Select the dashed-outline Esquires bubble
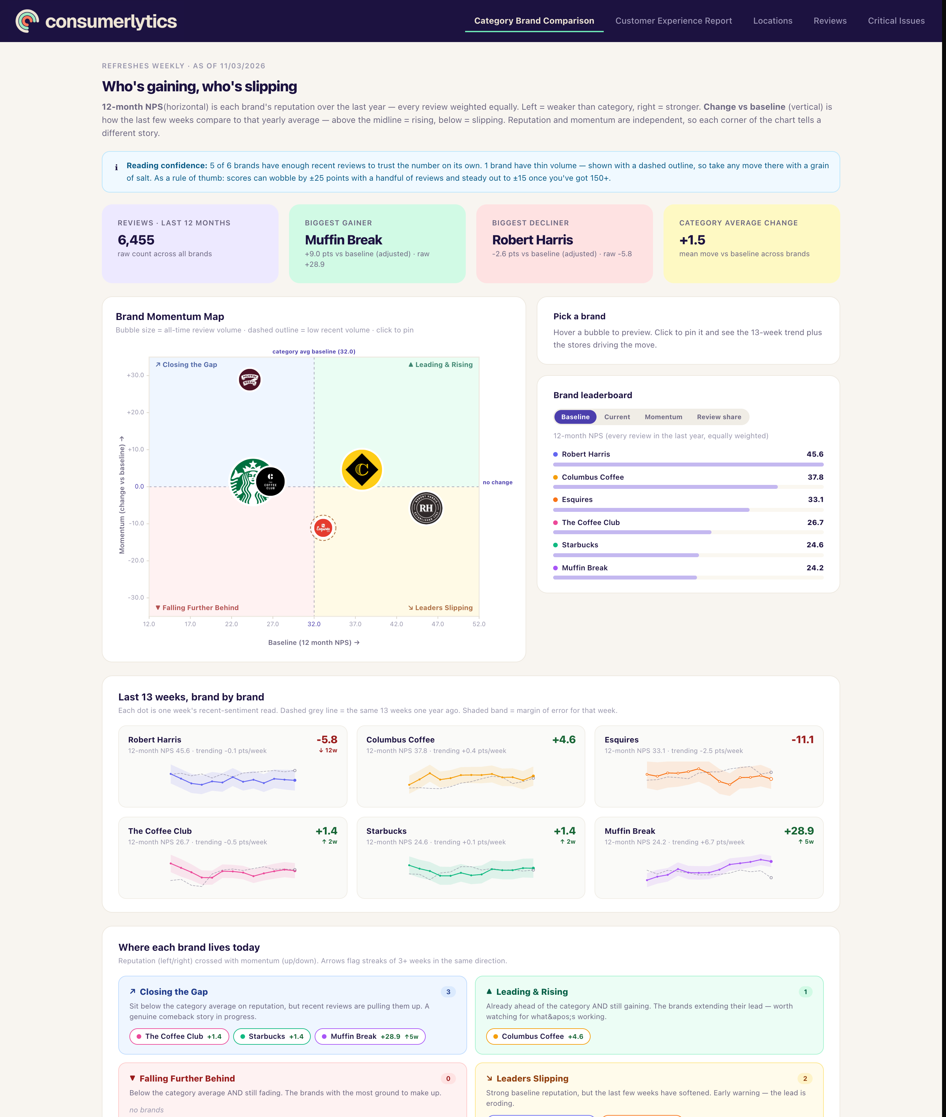The height and width of the screenshot is (1117, 946). click(x=323, y=528)
